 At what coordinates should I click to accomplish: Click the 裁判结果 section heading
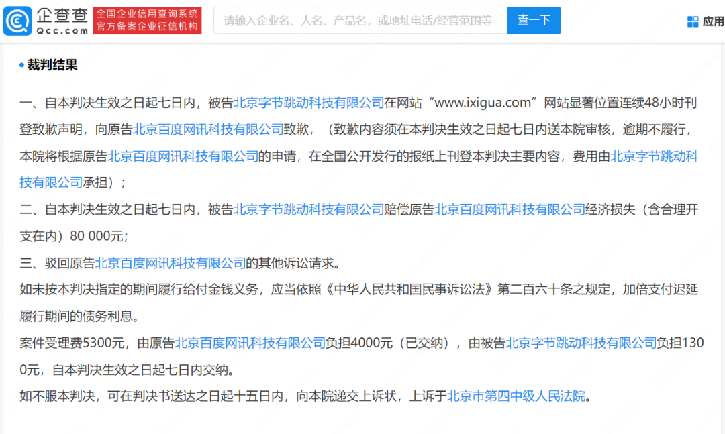(x=52, y=65)
